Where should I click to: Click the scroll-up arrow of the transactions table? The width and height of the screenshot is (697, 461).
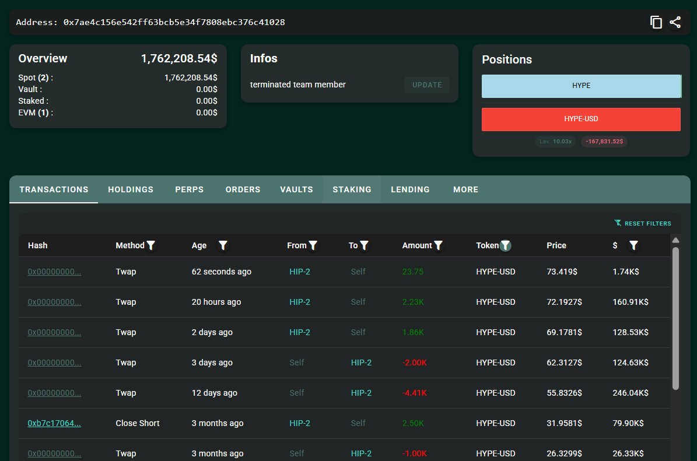coord(675,240)
